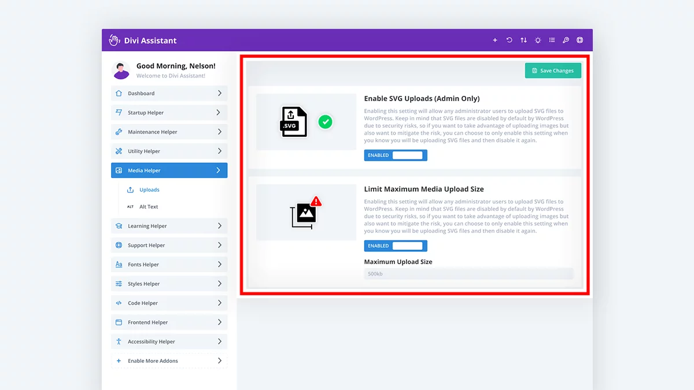Click the plus icon in top header
694x390 pixels.
495,40
